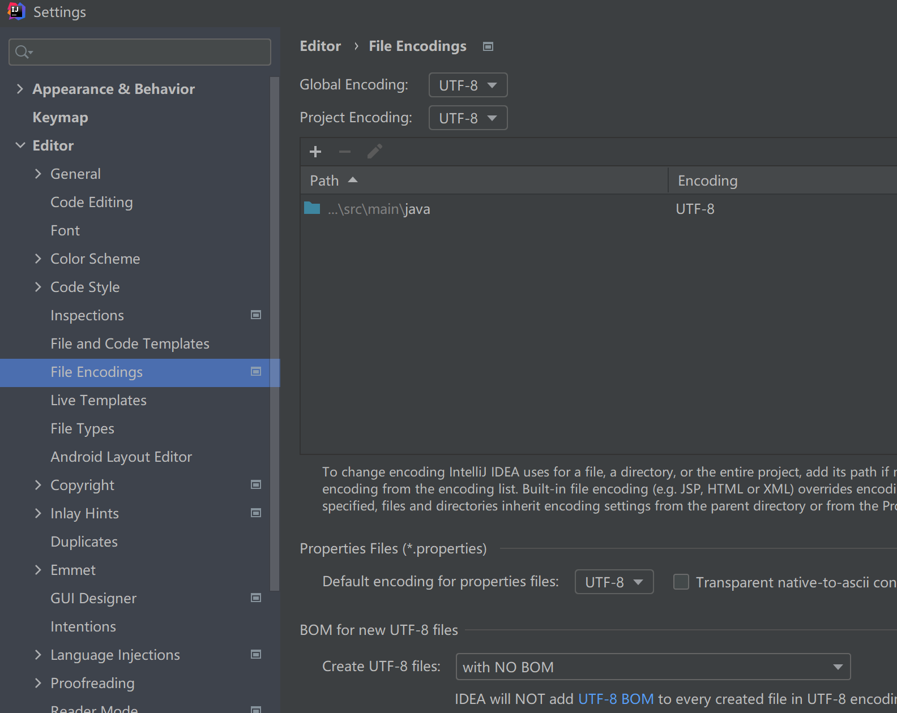Expand the Proofreading node
The width and height of the screenshot is (897, 713).
38,683
